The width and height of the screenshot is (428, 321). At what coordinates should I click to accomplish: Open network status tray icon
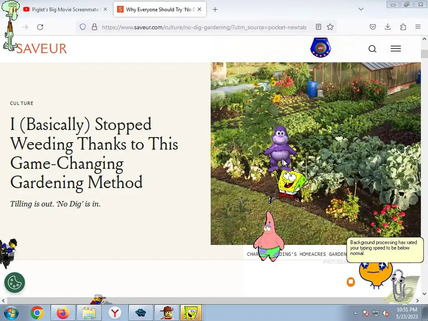point(376,313)
